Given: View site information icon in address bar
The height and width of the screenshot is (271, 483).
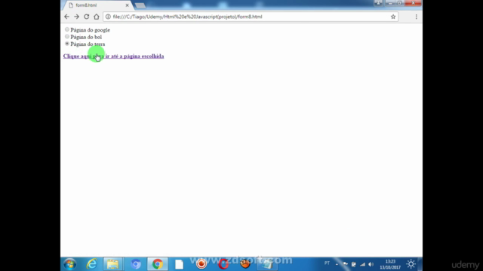Looking at the screenshot, I should 108,17.
